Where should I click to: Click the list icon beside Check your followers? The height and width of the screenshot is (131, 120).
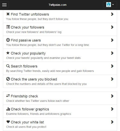(8, 27)
